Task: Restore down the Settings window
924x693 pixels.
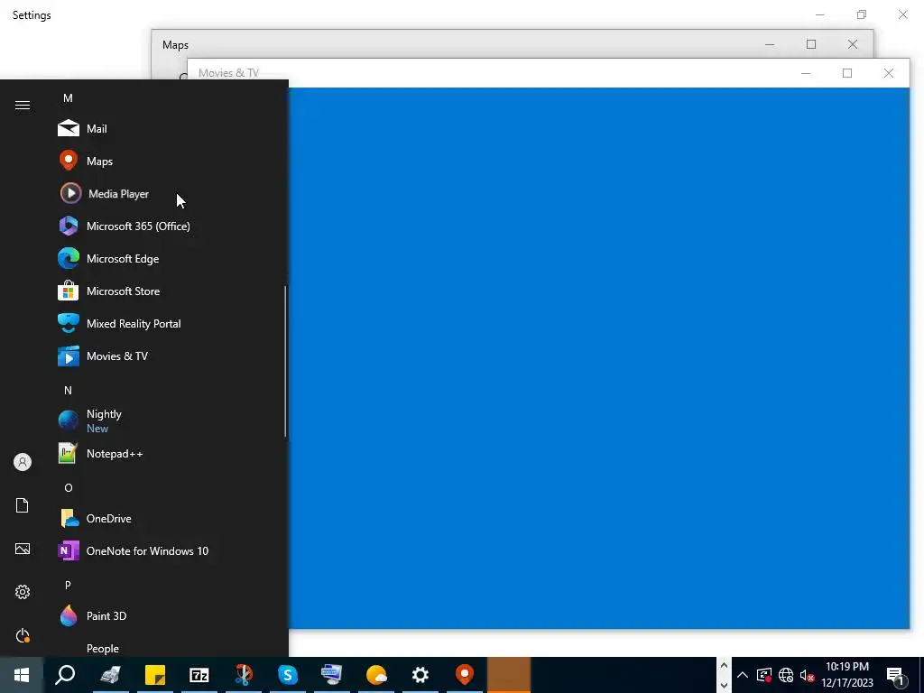Action: (862, 14)
